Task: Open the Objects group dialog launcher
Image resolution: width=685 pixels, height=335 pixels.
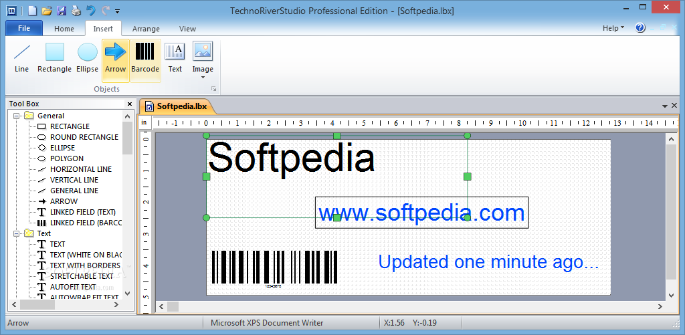Action: pos(213,89)
